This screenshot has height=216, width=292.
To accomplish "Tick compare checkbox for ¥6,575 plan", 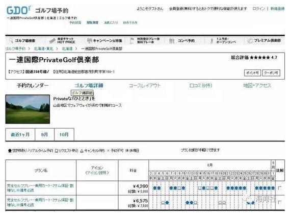I will pos(280,202).
